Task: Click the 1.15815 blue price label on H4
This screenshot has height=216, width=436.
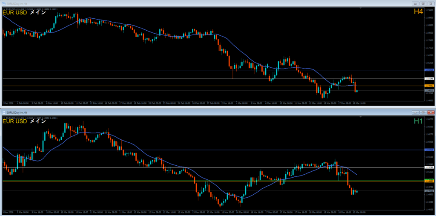Action: (429, 70)
